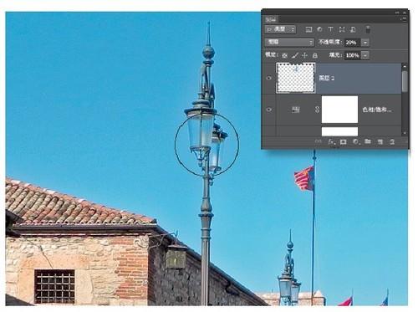Click the adjustment layer filter icon
This screenshot has width=418, height=312.
point(319,29)
